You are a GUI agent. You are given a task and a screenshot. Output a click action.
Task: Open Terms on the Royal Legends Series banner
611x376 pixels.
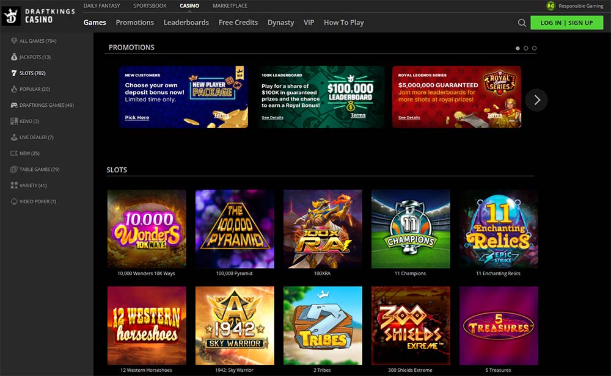point(495,115)
